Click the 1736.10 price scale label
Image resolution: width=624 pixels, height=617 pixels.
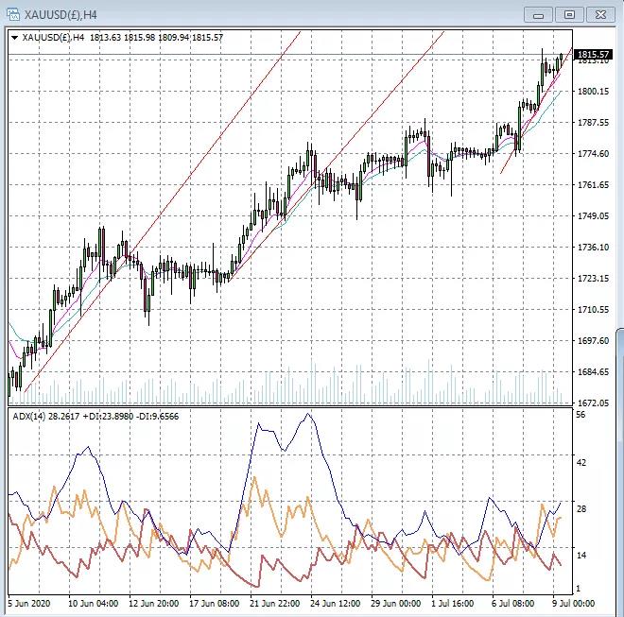593,248
